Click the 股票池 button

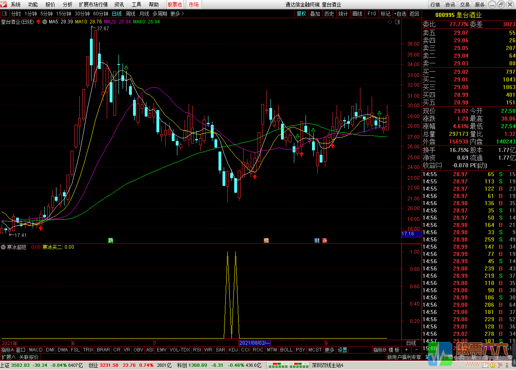coord(175,5)
